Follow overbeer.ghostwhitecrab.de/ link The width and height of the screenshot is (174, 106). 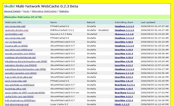[x=20, y=57]
